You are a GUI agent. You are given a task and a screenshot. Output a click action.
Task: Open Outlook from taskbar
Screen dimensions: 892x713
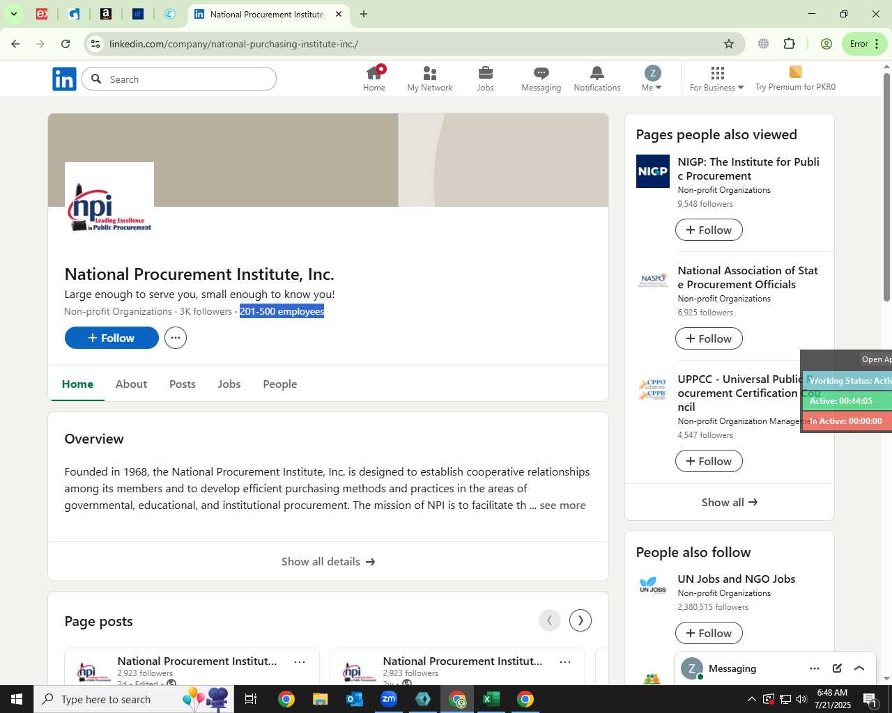click(x=355, y=699)
